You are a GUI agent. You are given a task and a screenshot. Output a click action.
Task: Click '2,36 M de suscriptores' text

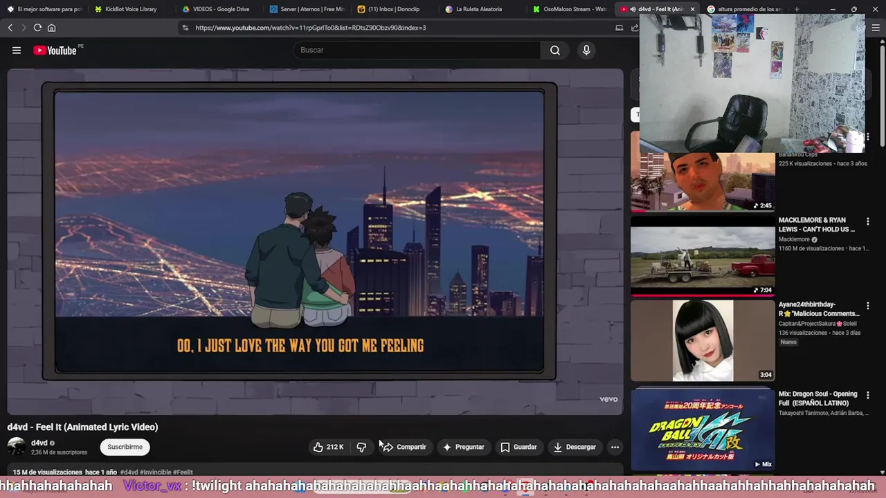tap(59, 452)
